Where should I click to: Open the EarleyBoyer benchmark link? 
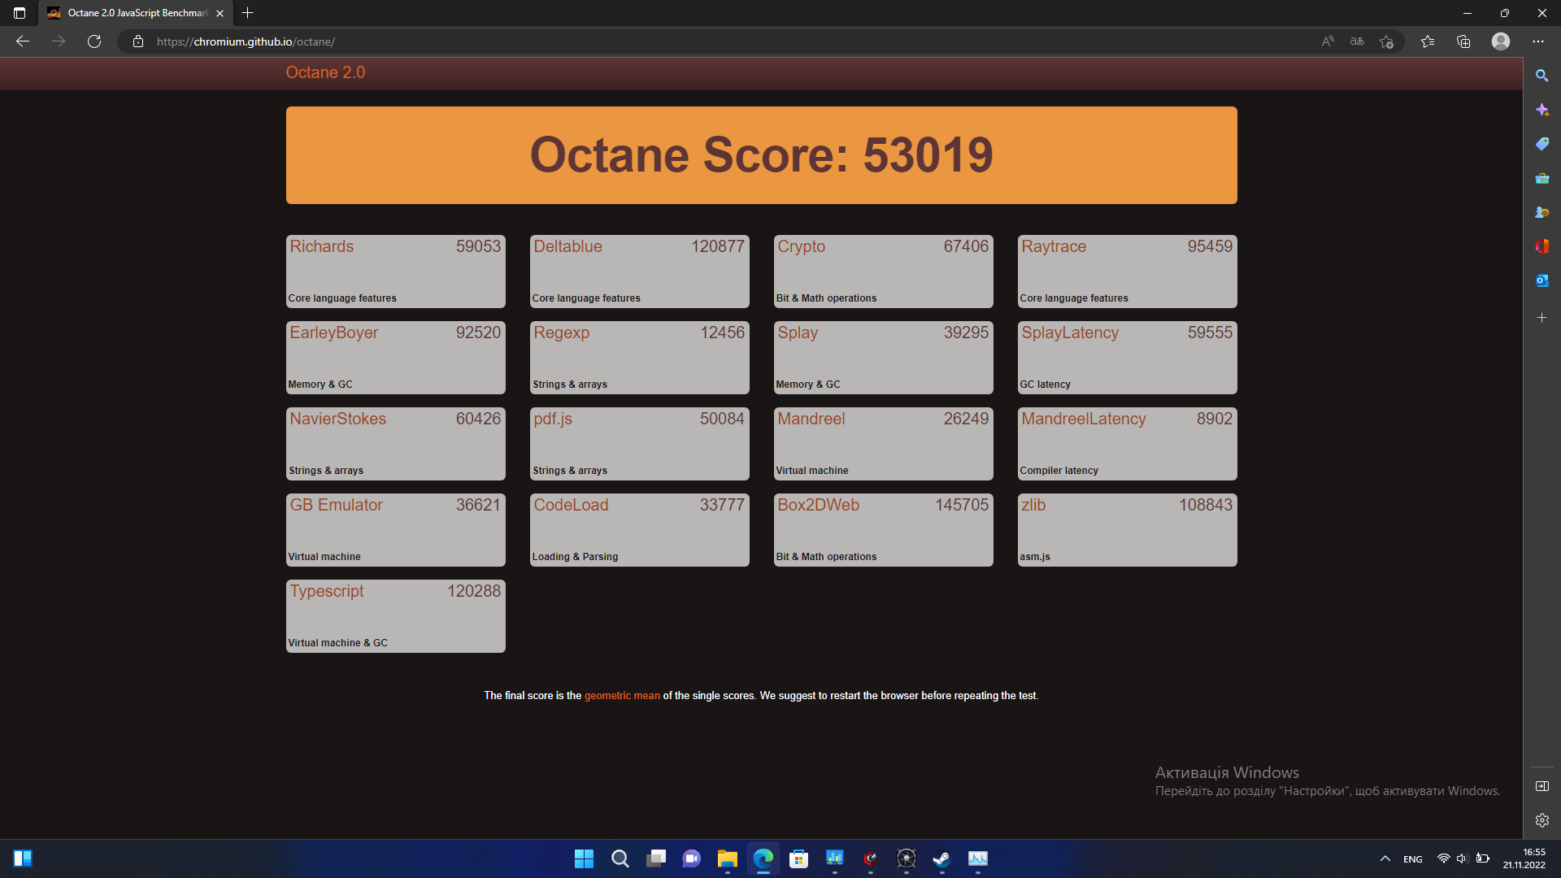tap(333, 333)
